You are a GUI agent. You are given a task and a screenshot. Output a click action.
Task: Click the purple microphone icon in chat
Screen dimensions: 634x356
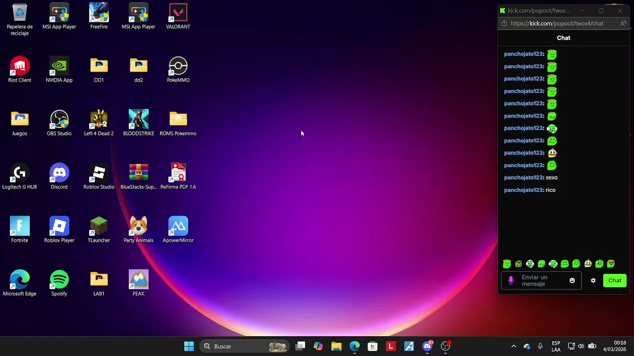(511, 281)
